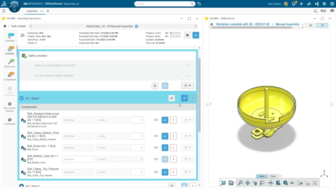Screen dimensions: 336x189
Task: Open the Non-Conformances sidebar section
Action: 10,107
